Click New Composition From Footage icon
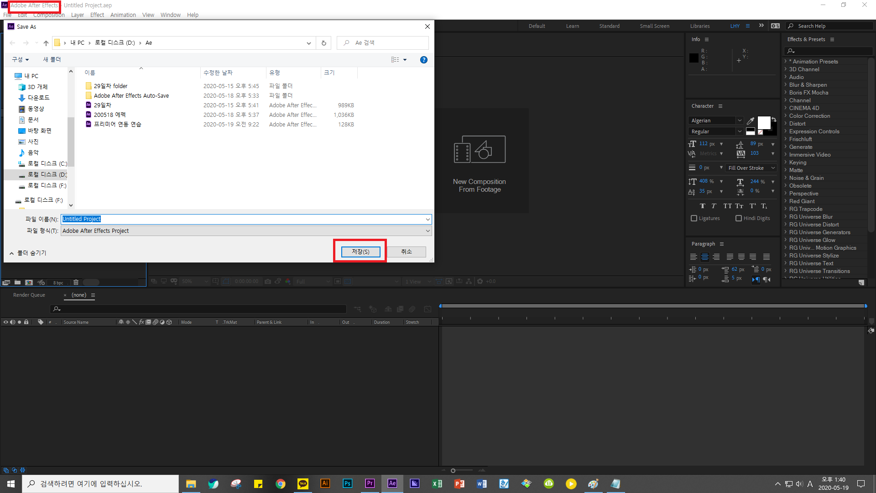 [x=480, y=149]
